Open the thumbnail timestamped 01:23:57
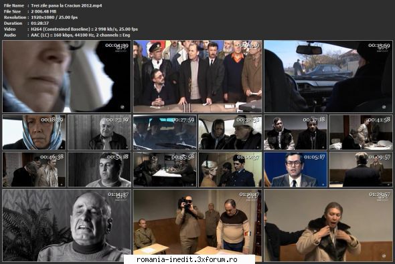This screenshot has width=395, height=264. [x=328, y=225]
